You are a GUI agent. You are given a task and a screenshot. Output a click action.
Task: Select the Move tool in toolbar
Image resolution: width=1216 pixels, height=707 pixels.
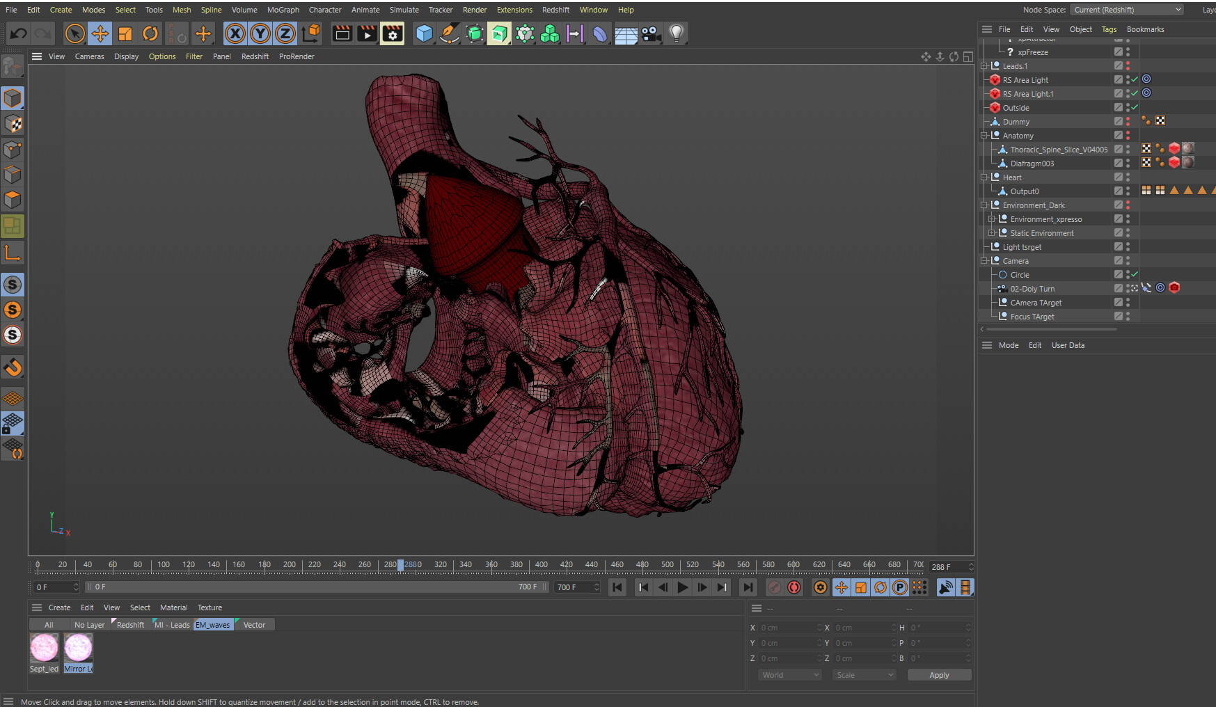click(x=100, y=33)
